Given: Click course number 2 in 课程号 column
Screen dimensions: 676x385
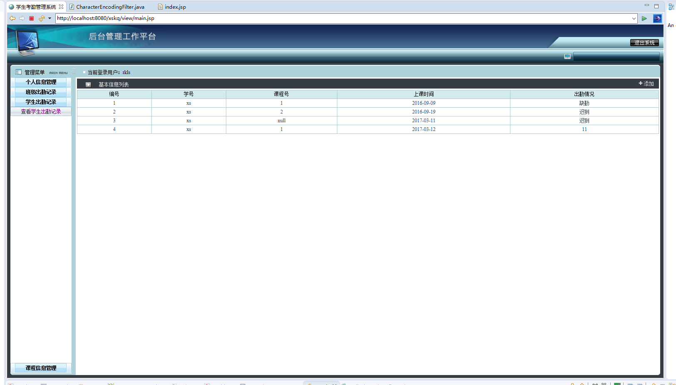Looking at the screenshot, I should click(x=282, y=112).
